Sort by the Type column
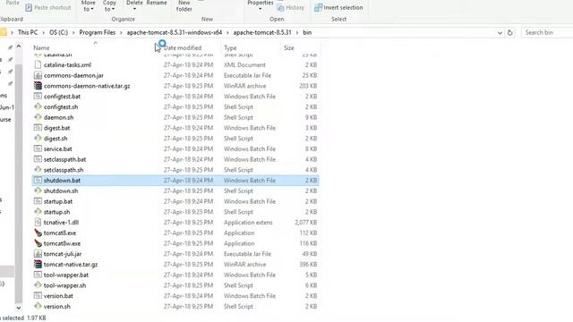573x322 pixels. point(230,47)
